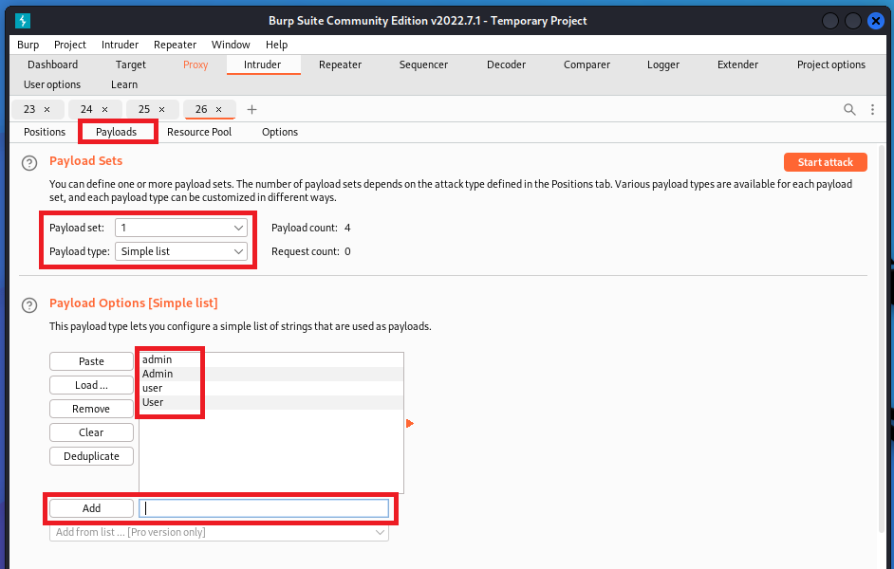This screenshot has height=569, width=894.
Task: Select the lowercase 'user' payload entry
Action: point(271,388)
